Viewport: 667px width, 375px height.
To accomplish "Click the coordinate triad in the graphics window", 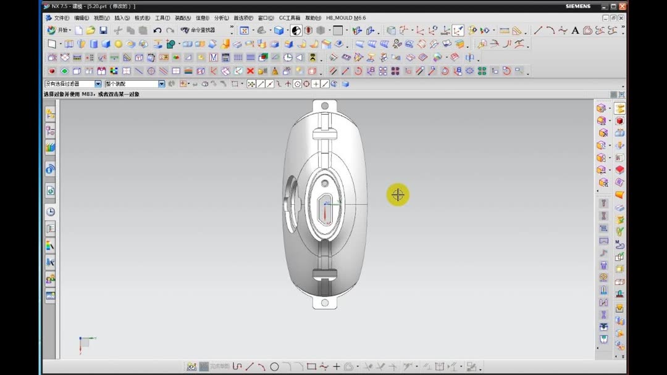I will coord(85,343).
